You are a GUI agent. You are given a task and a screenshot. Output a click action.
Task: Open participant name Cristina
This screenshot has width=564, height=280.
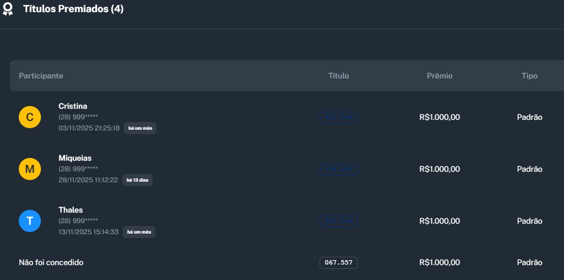pyautogui.click(x=73, y=106)
